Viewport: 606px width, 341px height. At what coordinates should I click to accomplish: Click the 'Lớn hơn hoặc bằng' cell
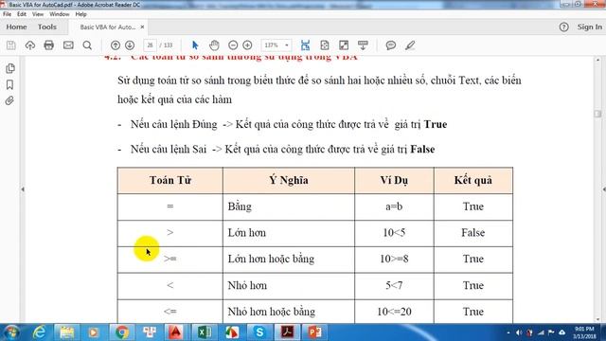coord(289,259)
